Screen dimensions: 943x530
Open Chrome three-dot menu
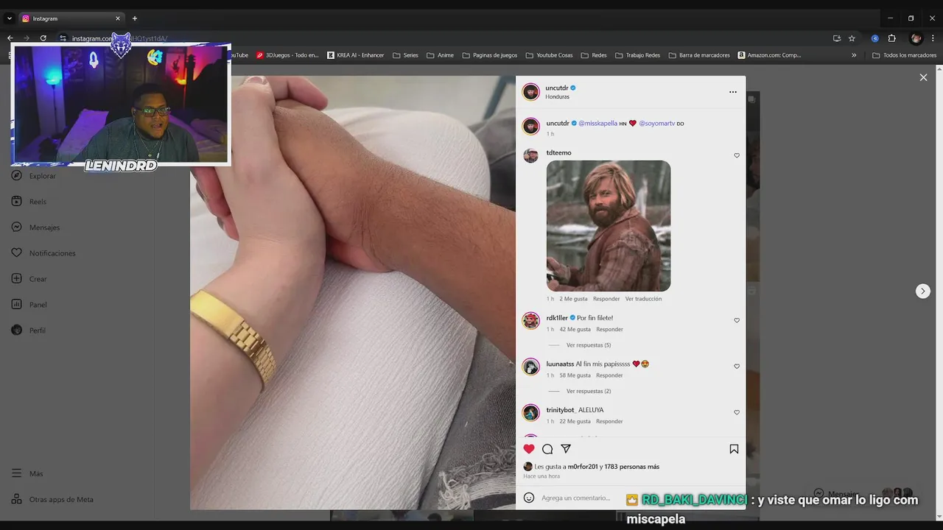933,38
